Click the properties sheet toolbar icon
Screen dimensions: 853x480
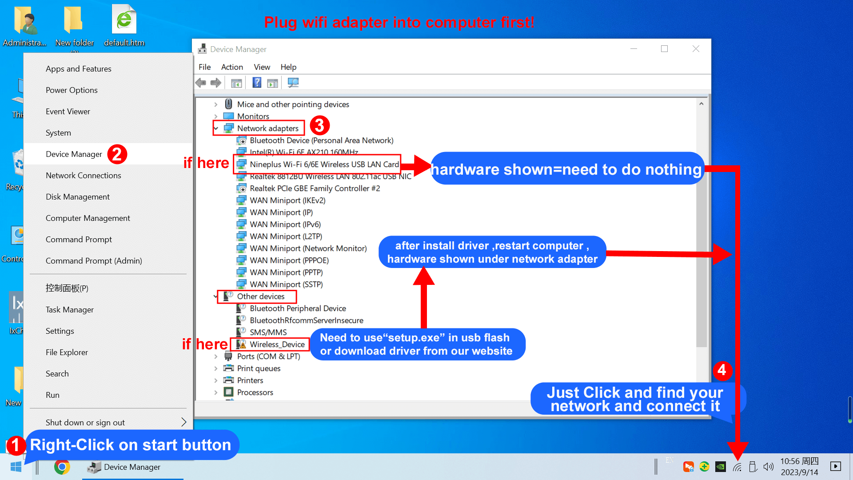[x=272, y=83]
